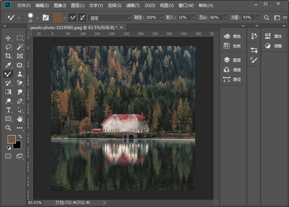Click the foreground color swatch in toolbox
289x207 pixels.
[x=11, y=139]
